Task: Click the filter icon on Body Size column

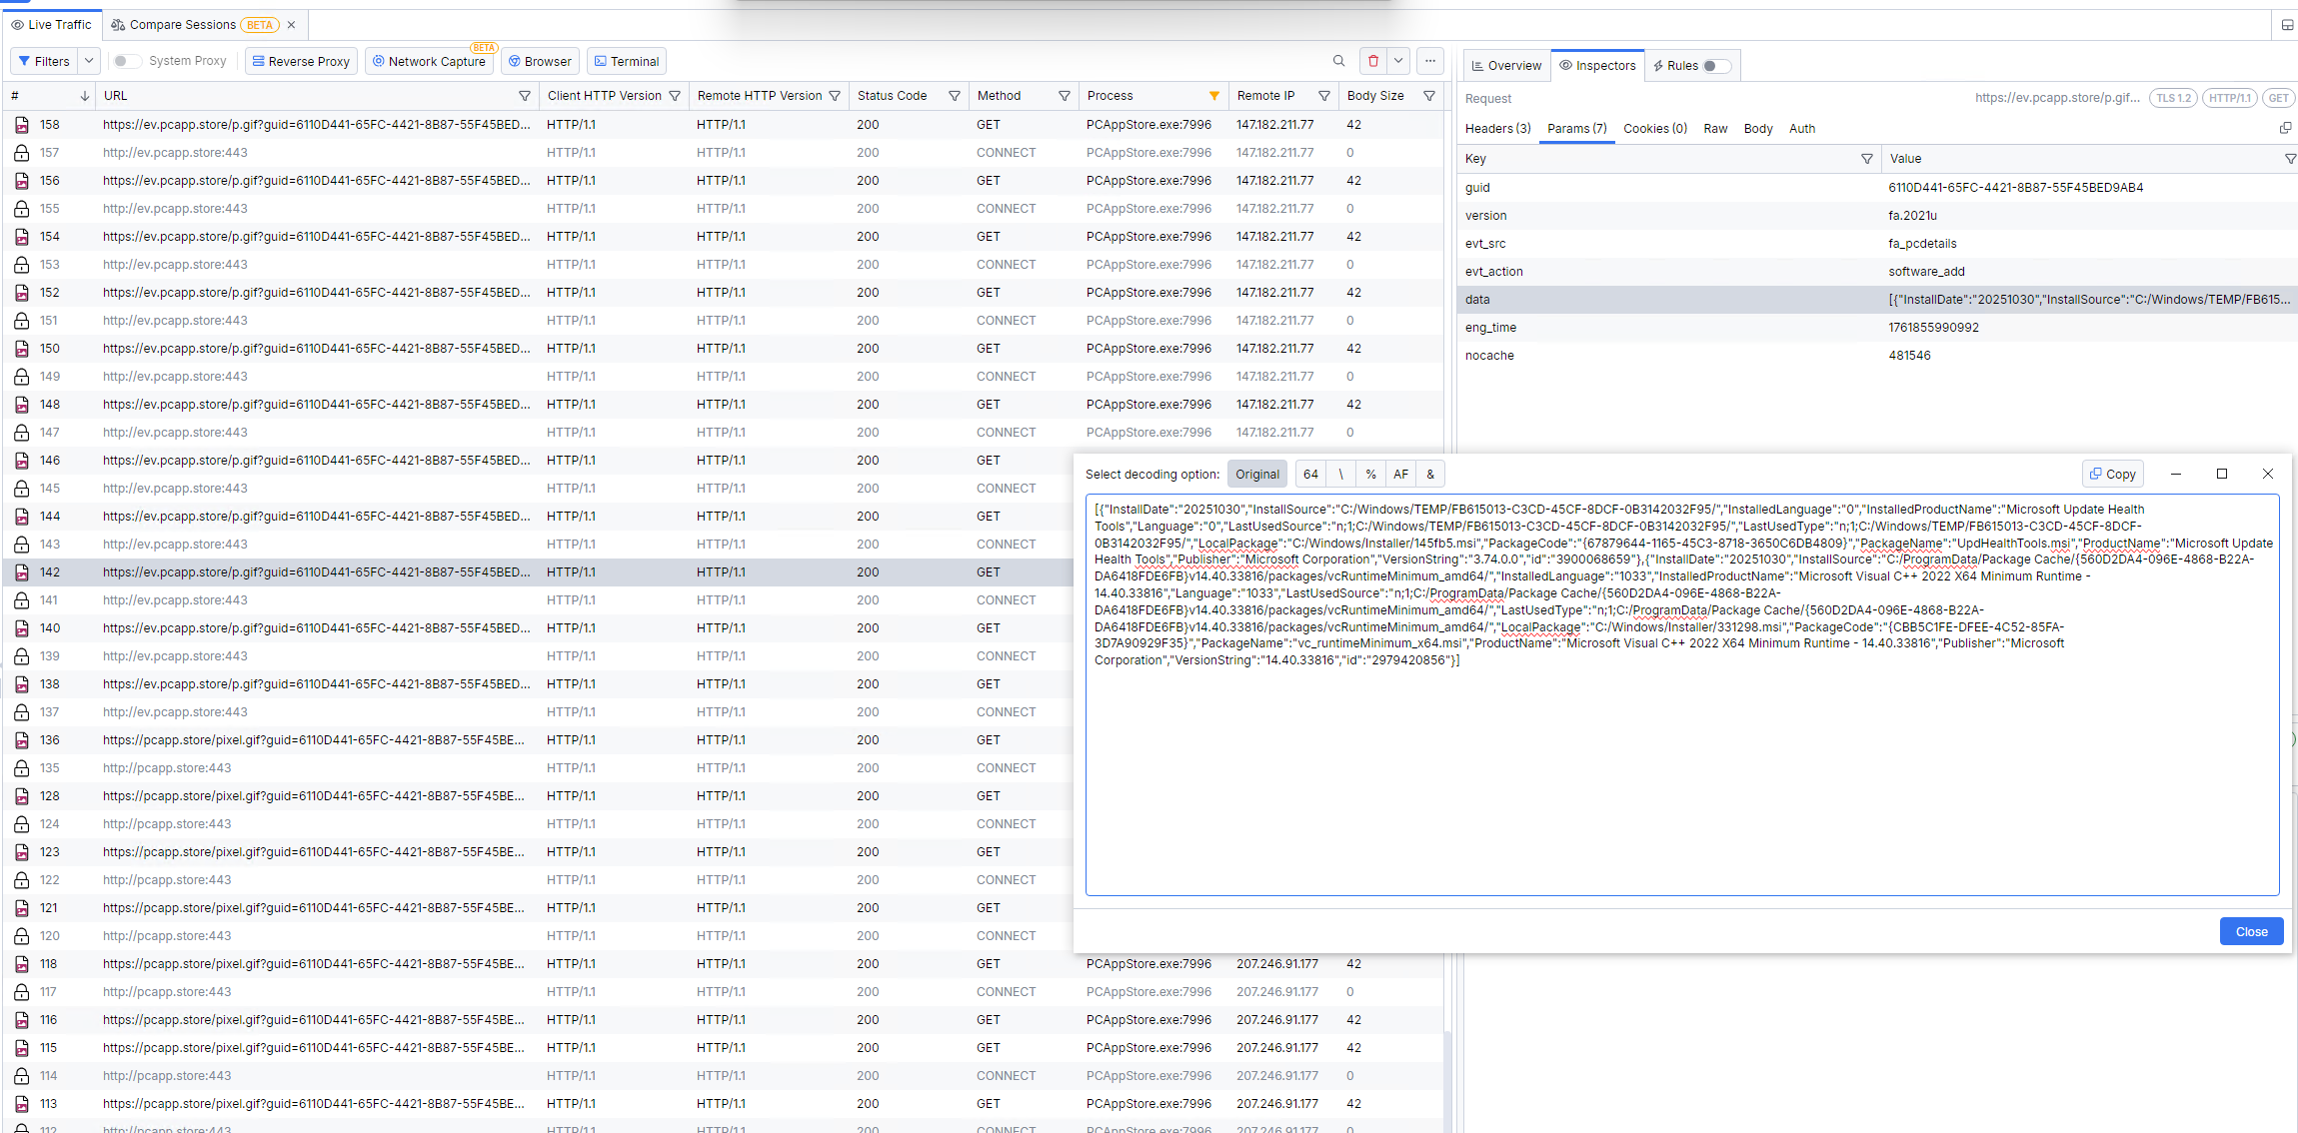Action: pos(1429,96)
